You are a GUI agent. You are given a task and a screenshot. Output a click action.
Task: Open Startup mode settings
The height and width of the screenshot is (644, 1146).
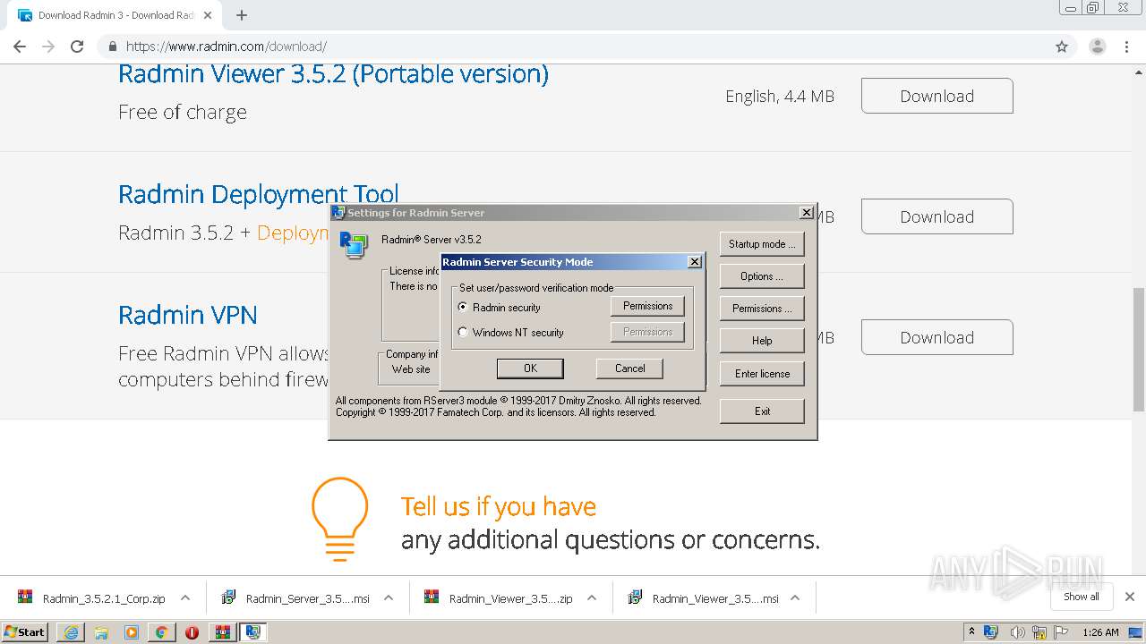[762, 244]
